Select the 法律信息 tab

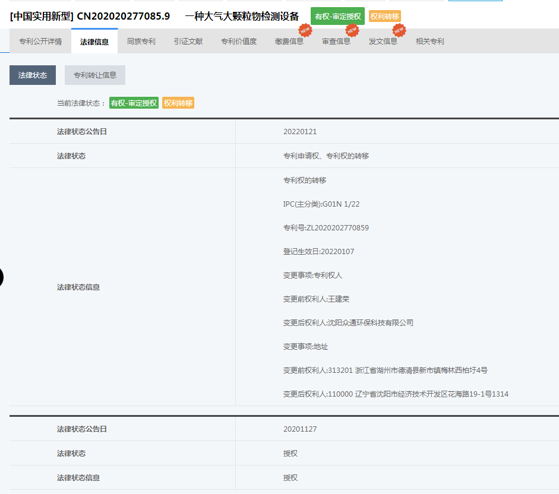(x=94, y=42)
